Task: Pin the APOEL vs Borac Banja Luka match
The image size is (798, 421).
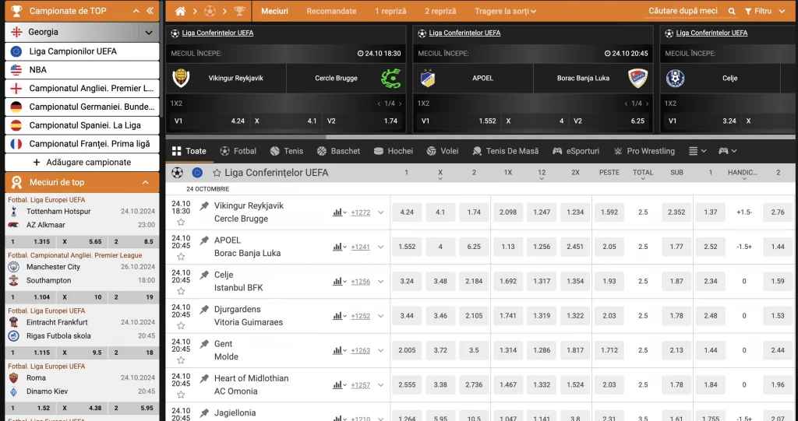Action: coord(205,240)
